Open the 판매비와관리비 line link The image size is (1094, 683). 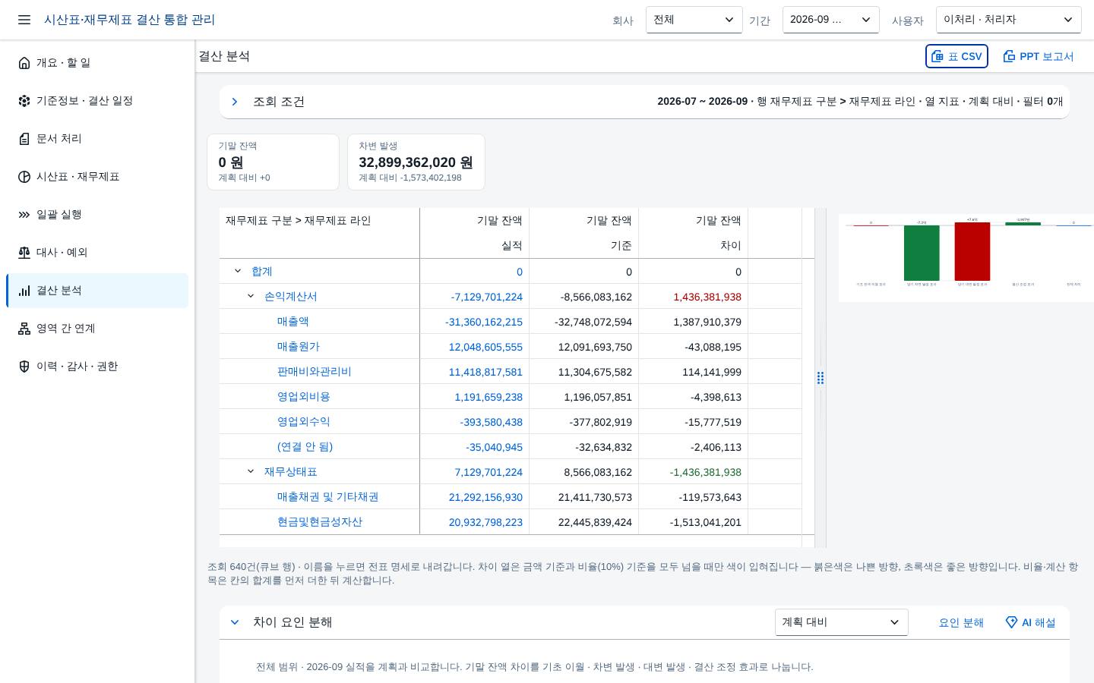[x=315, y=372]
